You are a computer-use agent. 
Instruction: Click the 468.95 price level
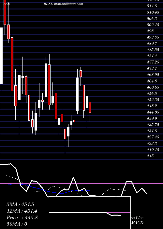[x=153, y=75]
